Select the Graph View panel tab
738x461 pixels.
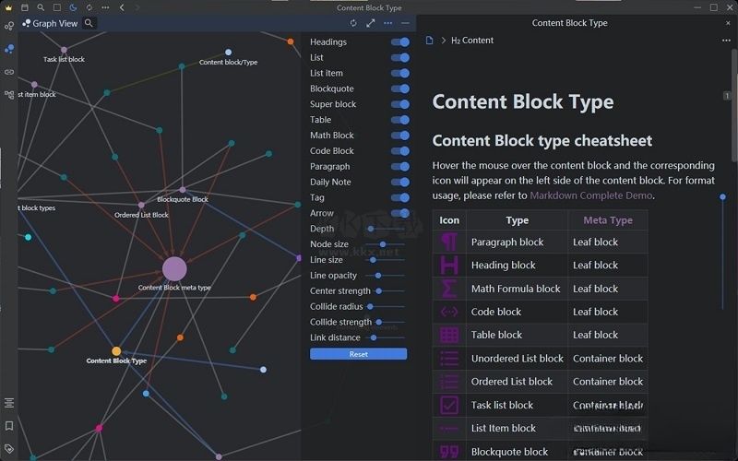point(51,24)
